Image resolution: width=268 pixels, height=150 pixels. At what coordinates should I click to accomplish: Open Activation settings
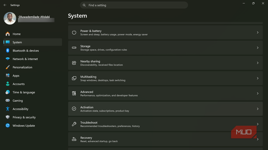coord(165,109)
